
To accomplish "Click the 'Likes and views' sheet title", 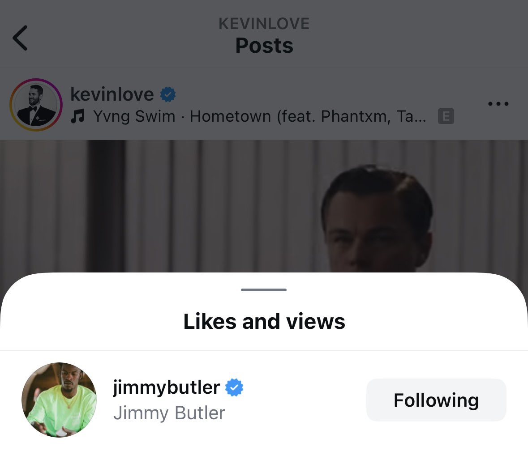I will [264, 321].
